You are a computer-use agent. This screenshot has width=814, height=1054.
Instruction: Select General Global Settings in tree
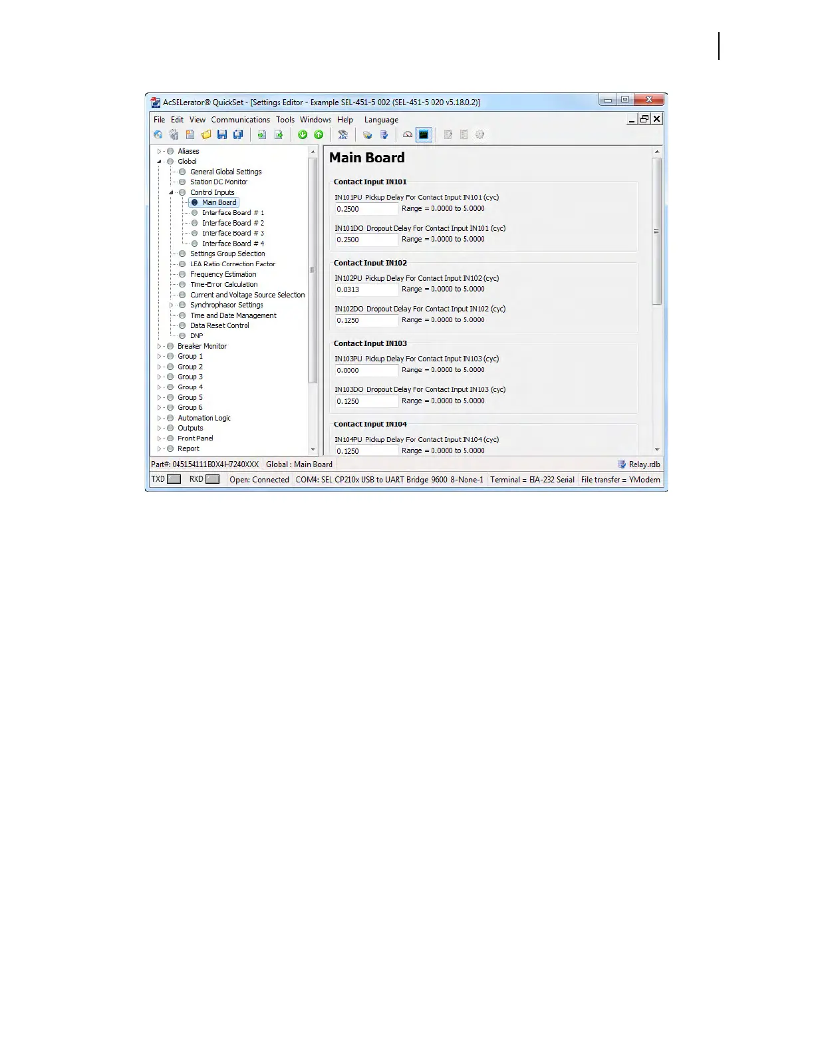[226, 172]
